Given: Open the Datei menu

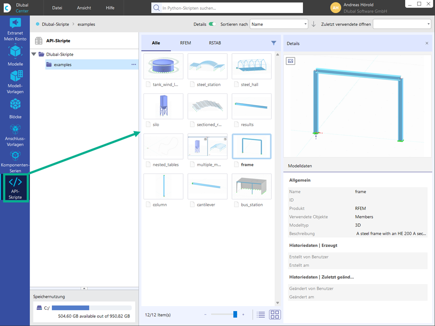Looking at the screenshot, I should tap(57, 8).
